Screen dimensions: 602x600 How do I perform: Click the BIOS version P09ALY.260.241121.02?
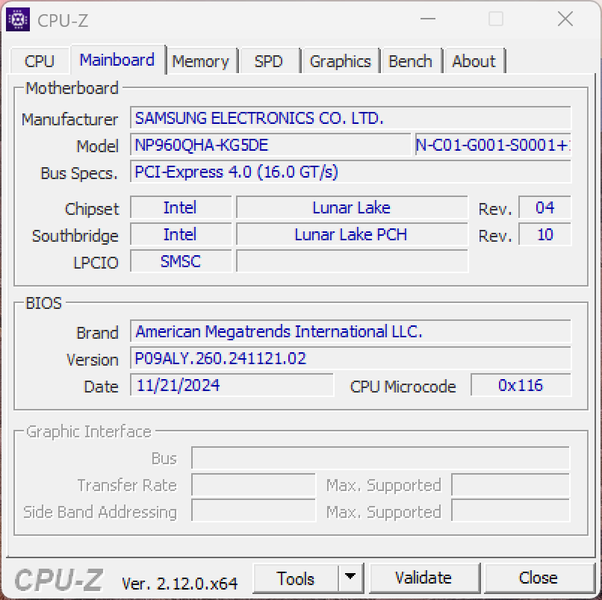pos(350,358)
